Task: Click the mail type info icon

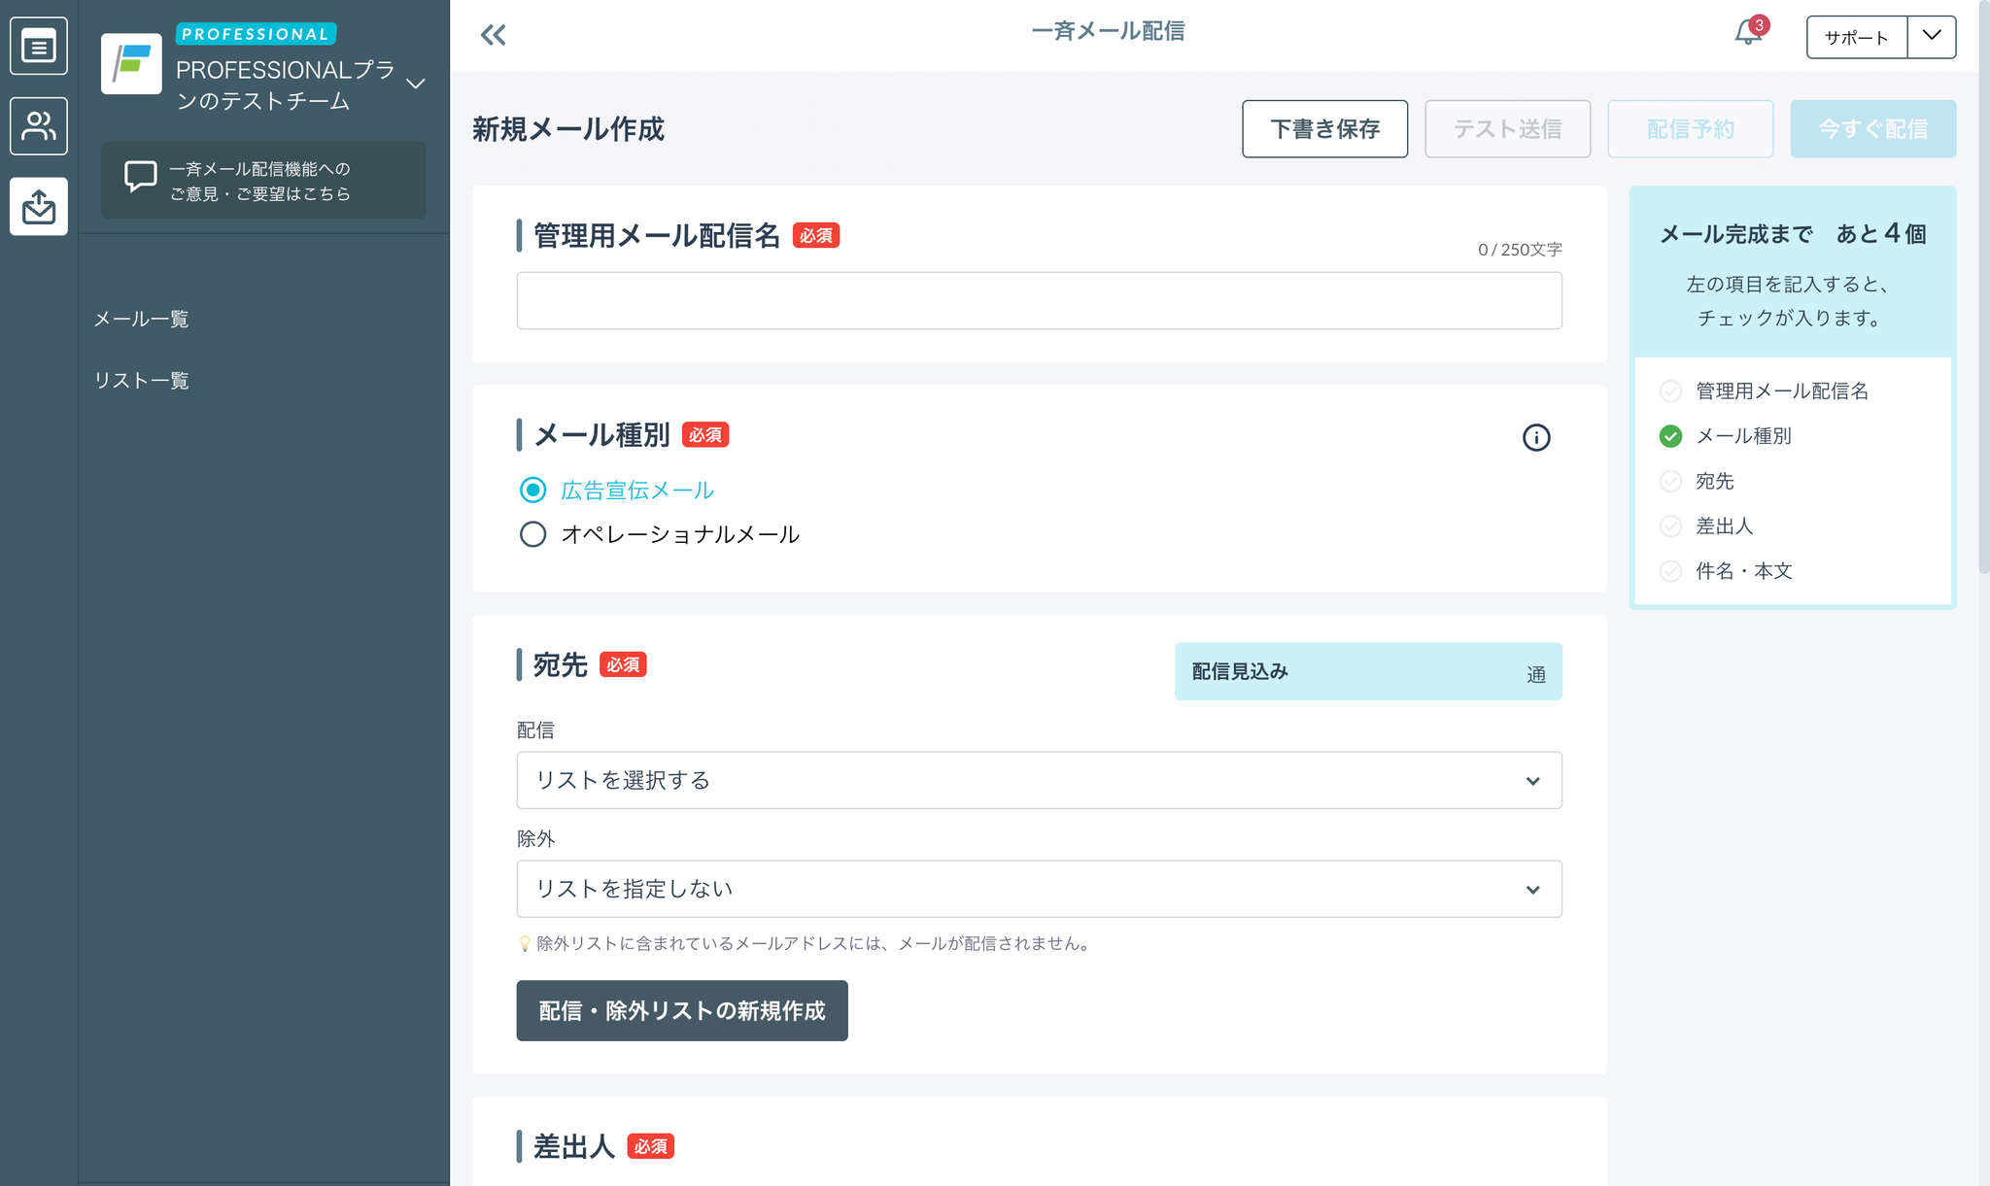Action: [1535, 438]
